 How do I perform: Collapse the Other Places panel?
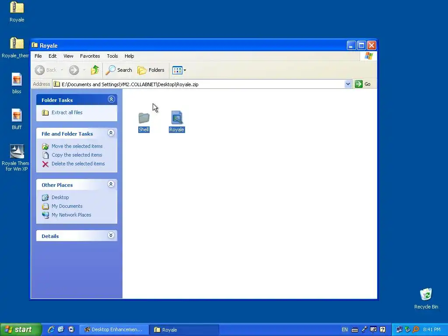pos(111,184)
